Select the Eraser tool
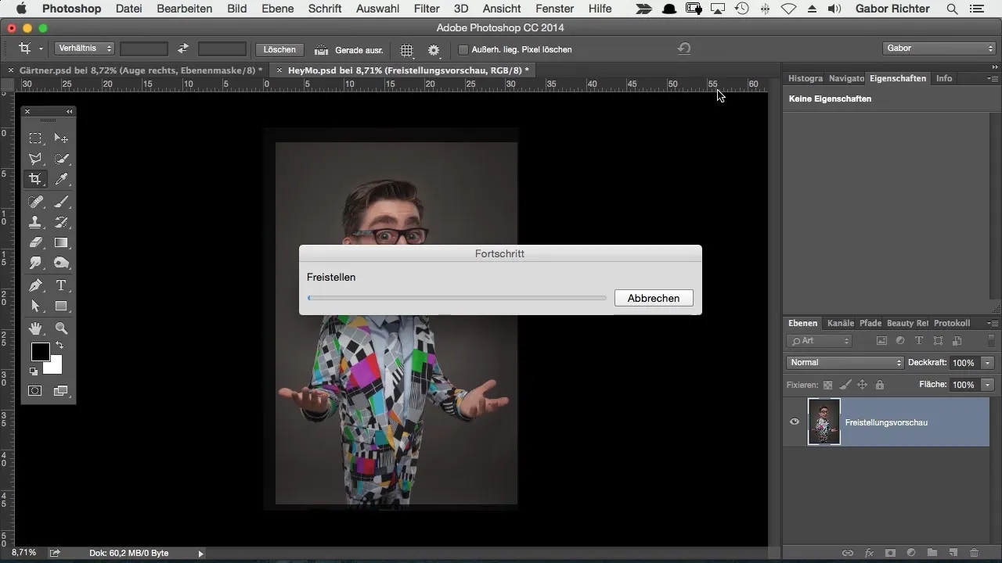The image size is (1002, 563). [x=35, y=243]
